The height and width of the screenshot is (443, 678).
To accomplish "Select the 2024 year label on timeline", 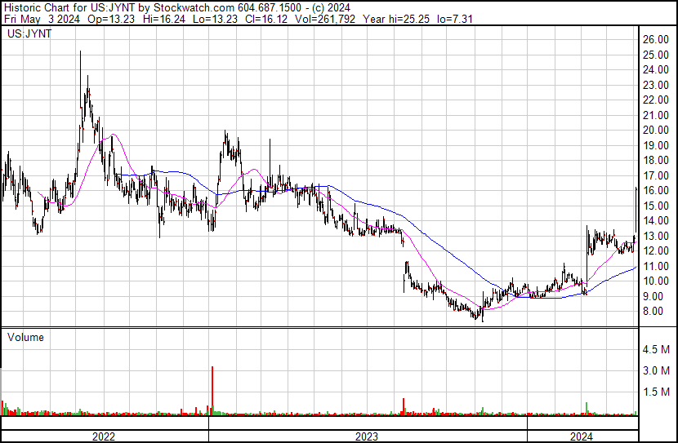I will coord(581,436).
